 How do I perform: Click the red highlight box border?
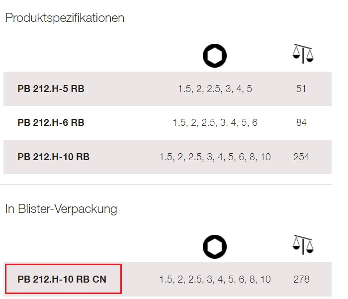click(x=63, y=264)
